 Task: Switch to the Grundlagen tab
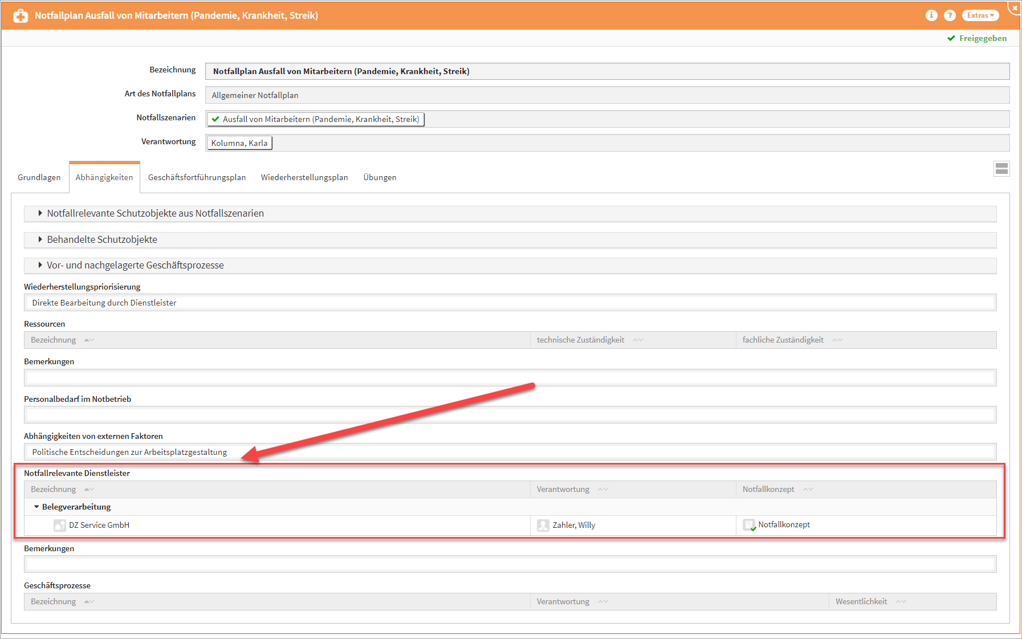[39, 177]
